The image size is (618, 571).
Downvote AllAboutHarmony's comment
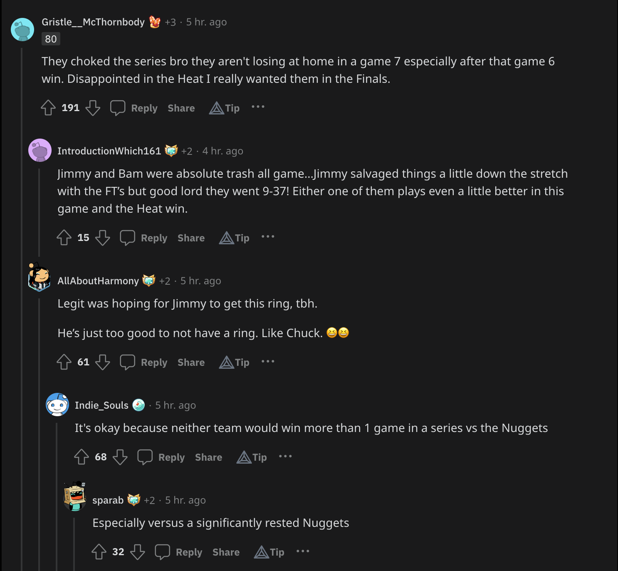[x=102, y=362]
